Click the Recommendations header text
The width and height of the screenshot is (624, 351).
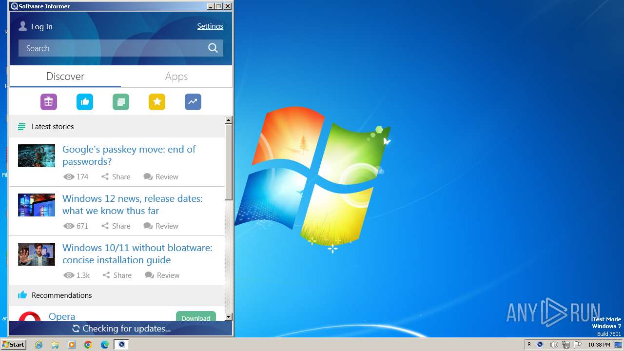(62, 295)
